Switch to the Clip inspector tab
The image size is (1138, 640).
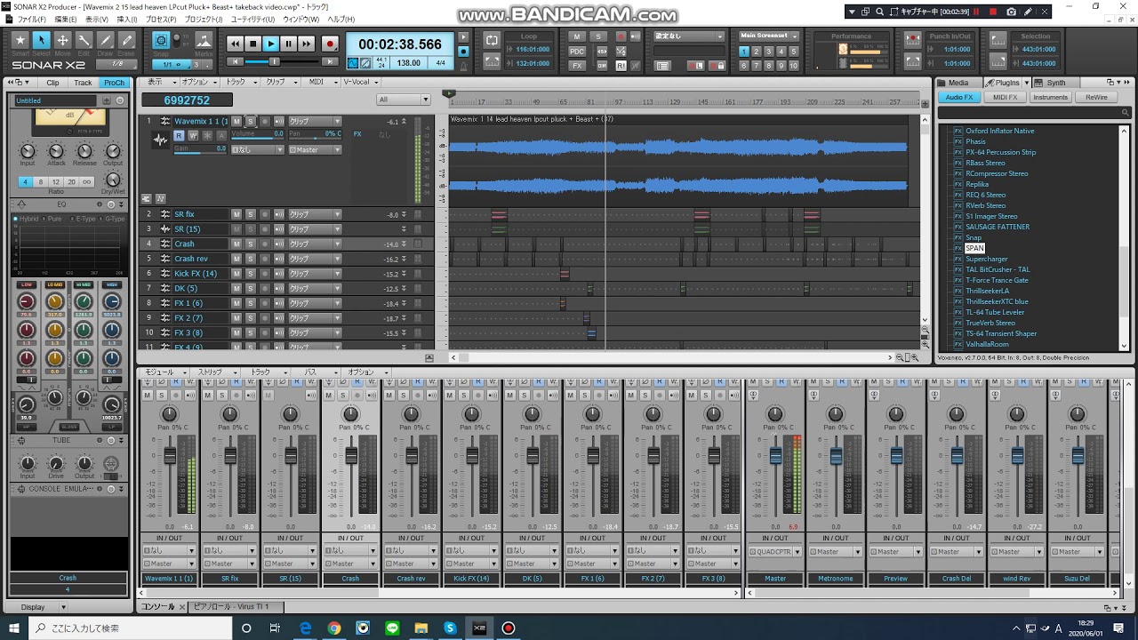[x=53, y=83]
